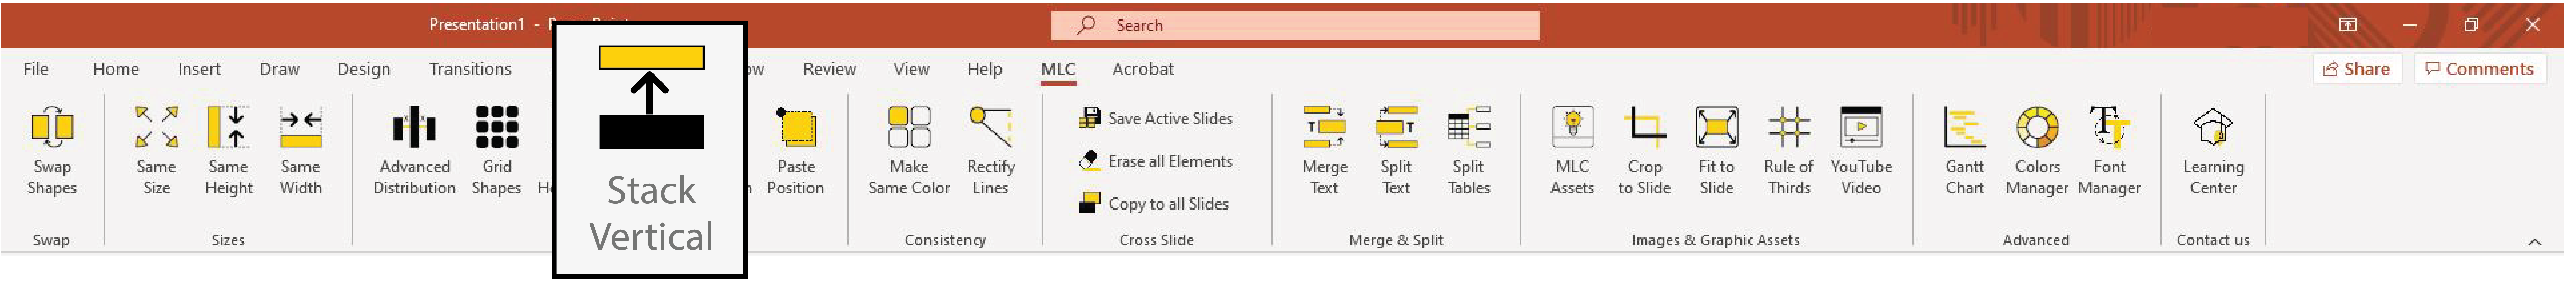The width and height of the screenshot is (2564, 291).
Task: Click the Stack Vertical button
Action: (x=651, y=149)
